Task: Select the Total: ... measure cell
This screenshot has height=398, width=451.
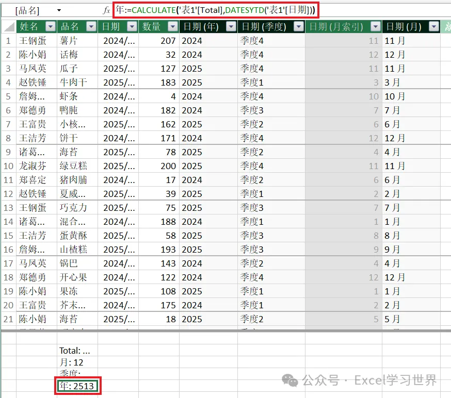Action: coord(77,351)
